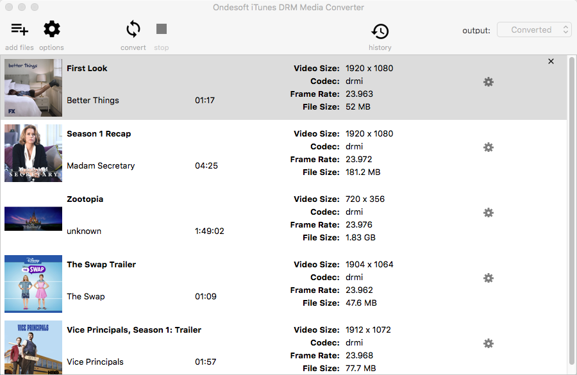Start conversion with the convert icon
The width and height of the screenshot is (577, 375).
(133, 29)
